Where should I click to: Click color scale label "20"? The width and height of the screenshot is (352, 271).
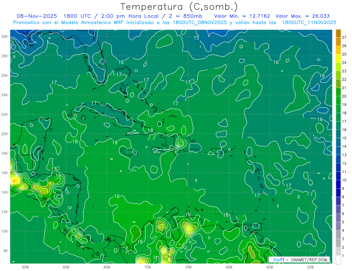[344, 96]
